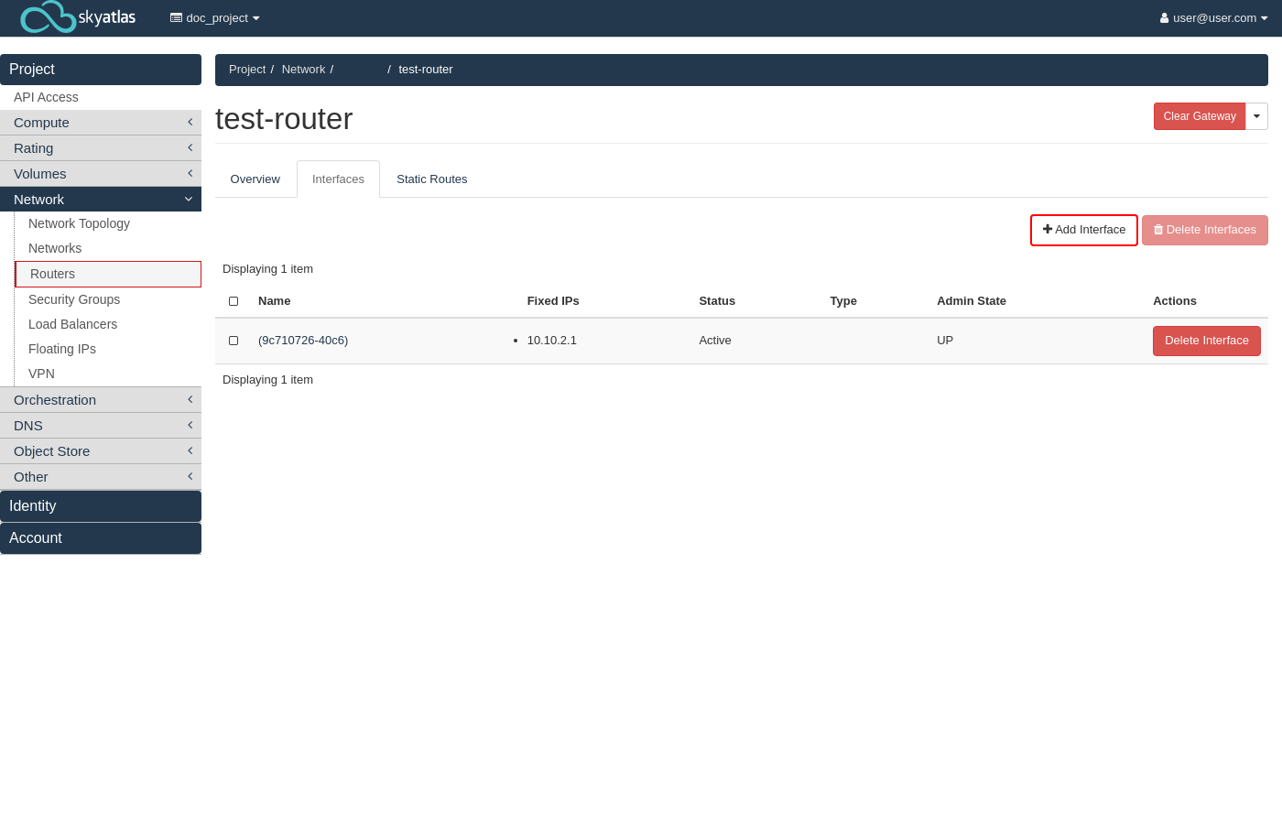Switch to the Static Routes tab
Image resolution: width=1282 pixels, height=824 pixels.
[x=431, y=179]
